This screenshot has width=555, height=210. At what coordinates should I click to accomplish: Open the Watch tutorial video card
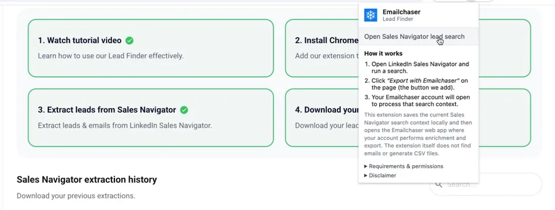click(151, 48)
